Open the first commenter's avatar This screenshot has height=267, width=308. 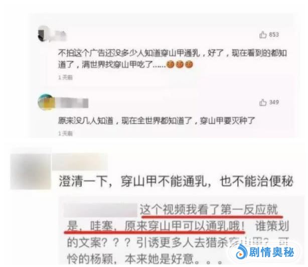pyautogui.click(x=43, y=34)
